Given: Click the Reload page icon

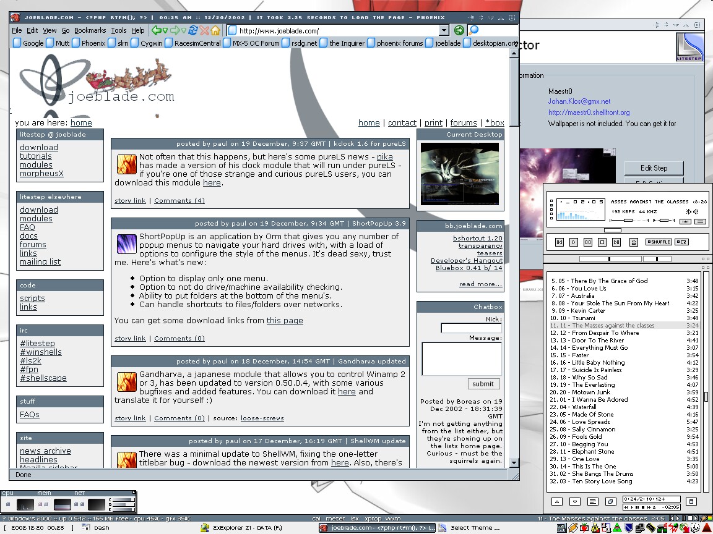Looking at the screenshot, I should (x=193, y=30).
